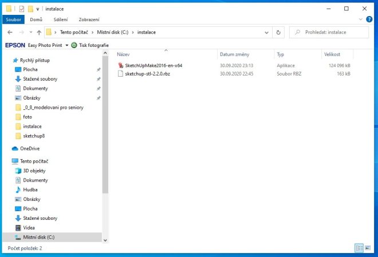Image resolution: width=378 pixels, height=257 pixels.
Task: Open Obrázky under Tento počítač
Action: (31, 199)
